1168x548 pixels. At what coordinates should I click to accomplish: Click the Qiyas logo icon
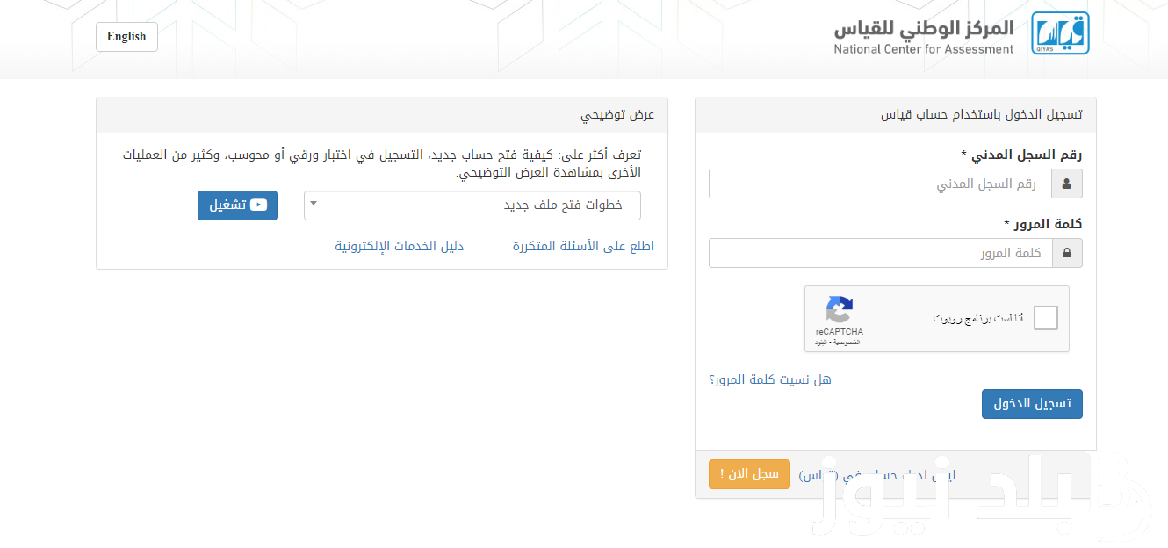coord(1059,33)
